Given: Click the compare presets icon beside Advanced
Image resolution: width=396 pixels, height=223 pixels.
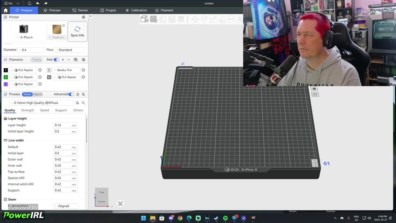Looking at the screenshot, I should pos(83,94).
